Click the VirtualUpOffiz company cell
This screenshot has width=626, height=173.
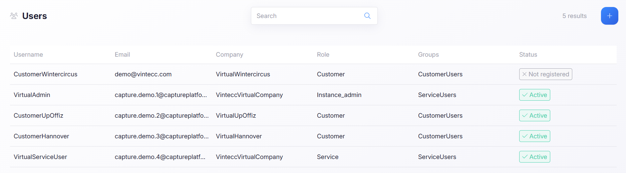236,116
